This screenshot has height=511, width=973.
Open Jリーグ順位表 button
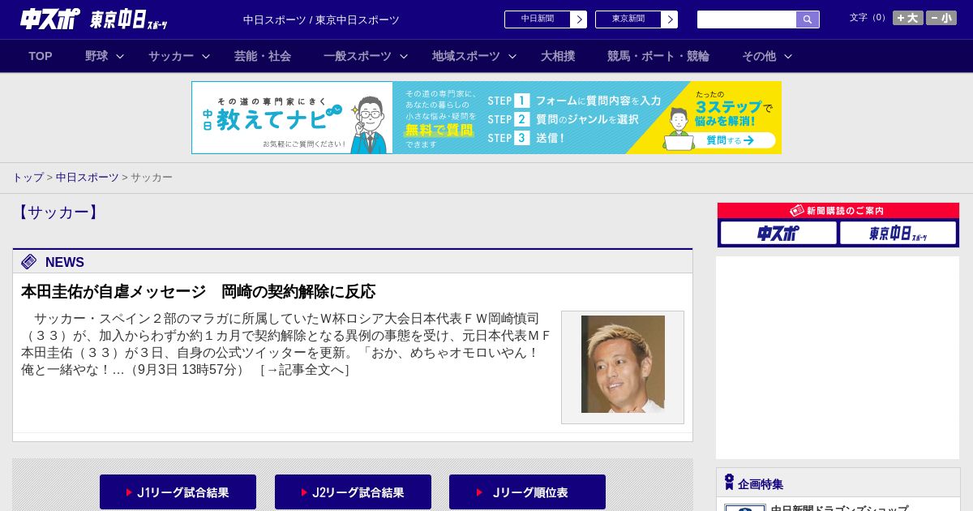(x=527, y=492)
